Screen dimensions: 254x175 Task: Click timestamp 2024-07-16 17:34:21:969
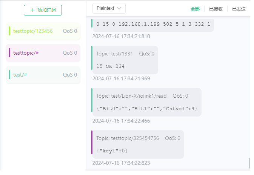coord(121,78)
